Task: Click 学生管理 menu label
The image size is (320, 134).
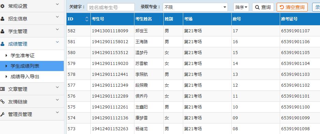Action: (18, 32)
